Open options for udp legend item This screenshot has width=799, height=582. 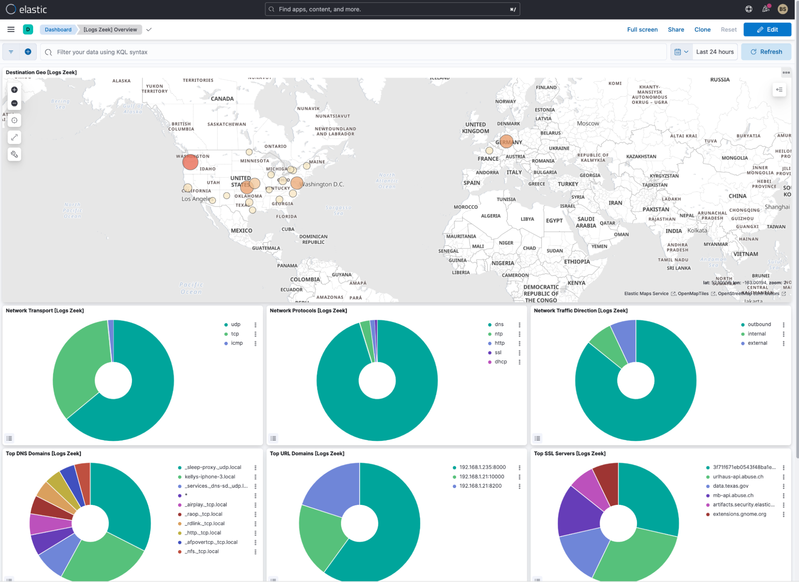click(x=255, y=325)
